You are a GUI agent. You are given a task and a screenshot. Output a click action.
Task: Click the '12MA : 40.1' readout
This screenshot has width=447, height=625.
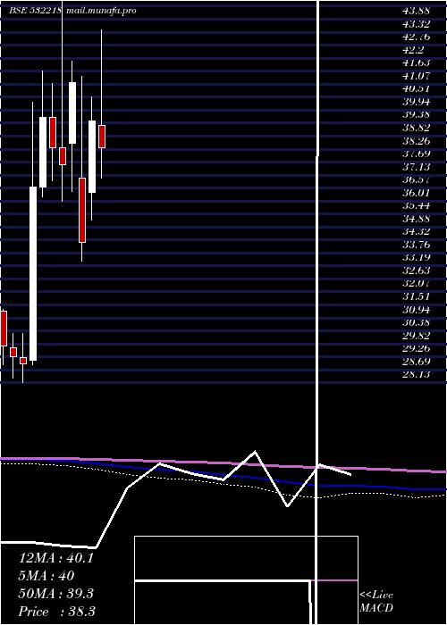click(56, 558)
